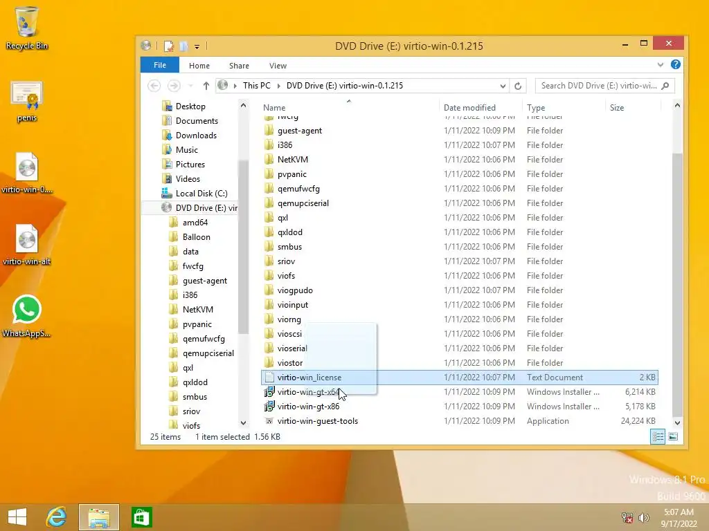
Task: Select the virtio-win-0... disc image desktop icon
Action: click(x=27, y=174)
